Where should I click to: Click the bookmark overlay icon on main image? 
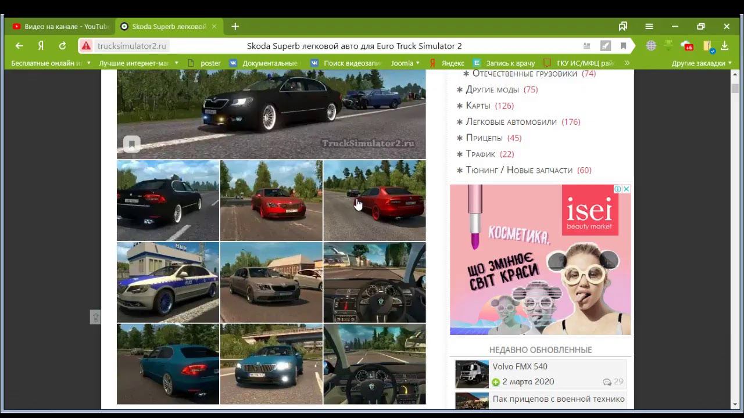[x=132, y=144]
